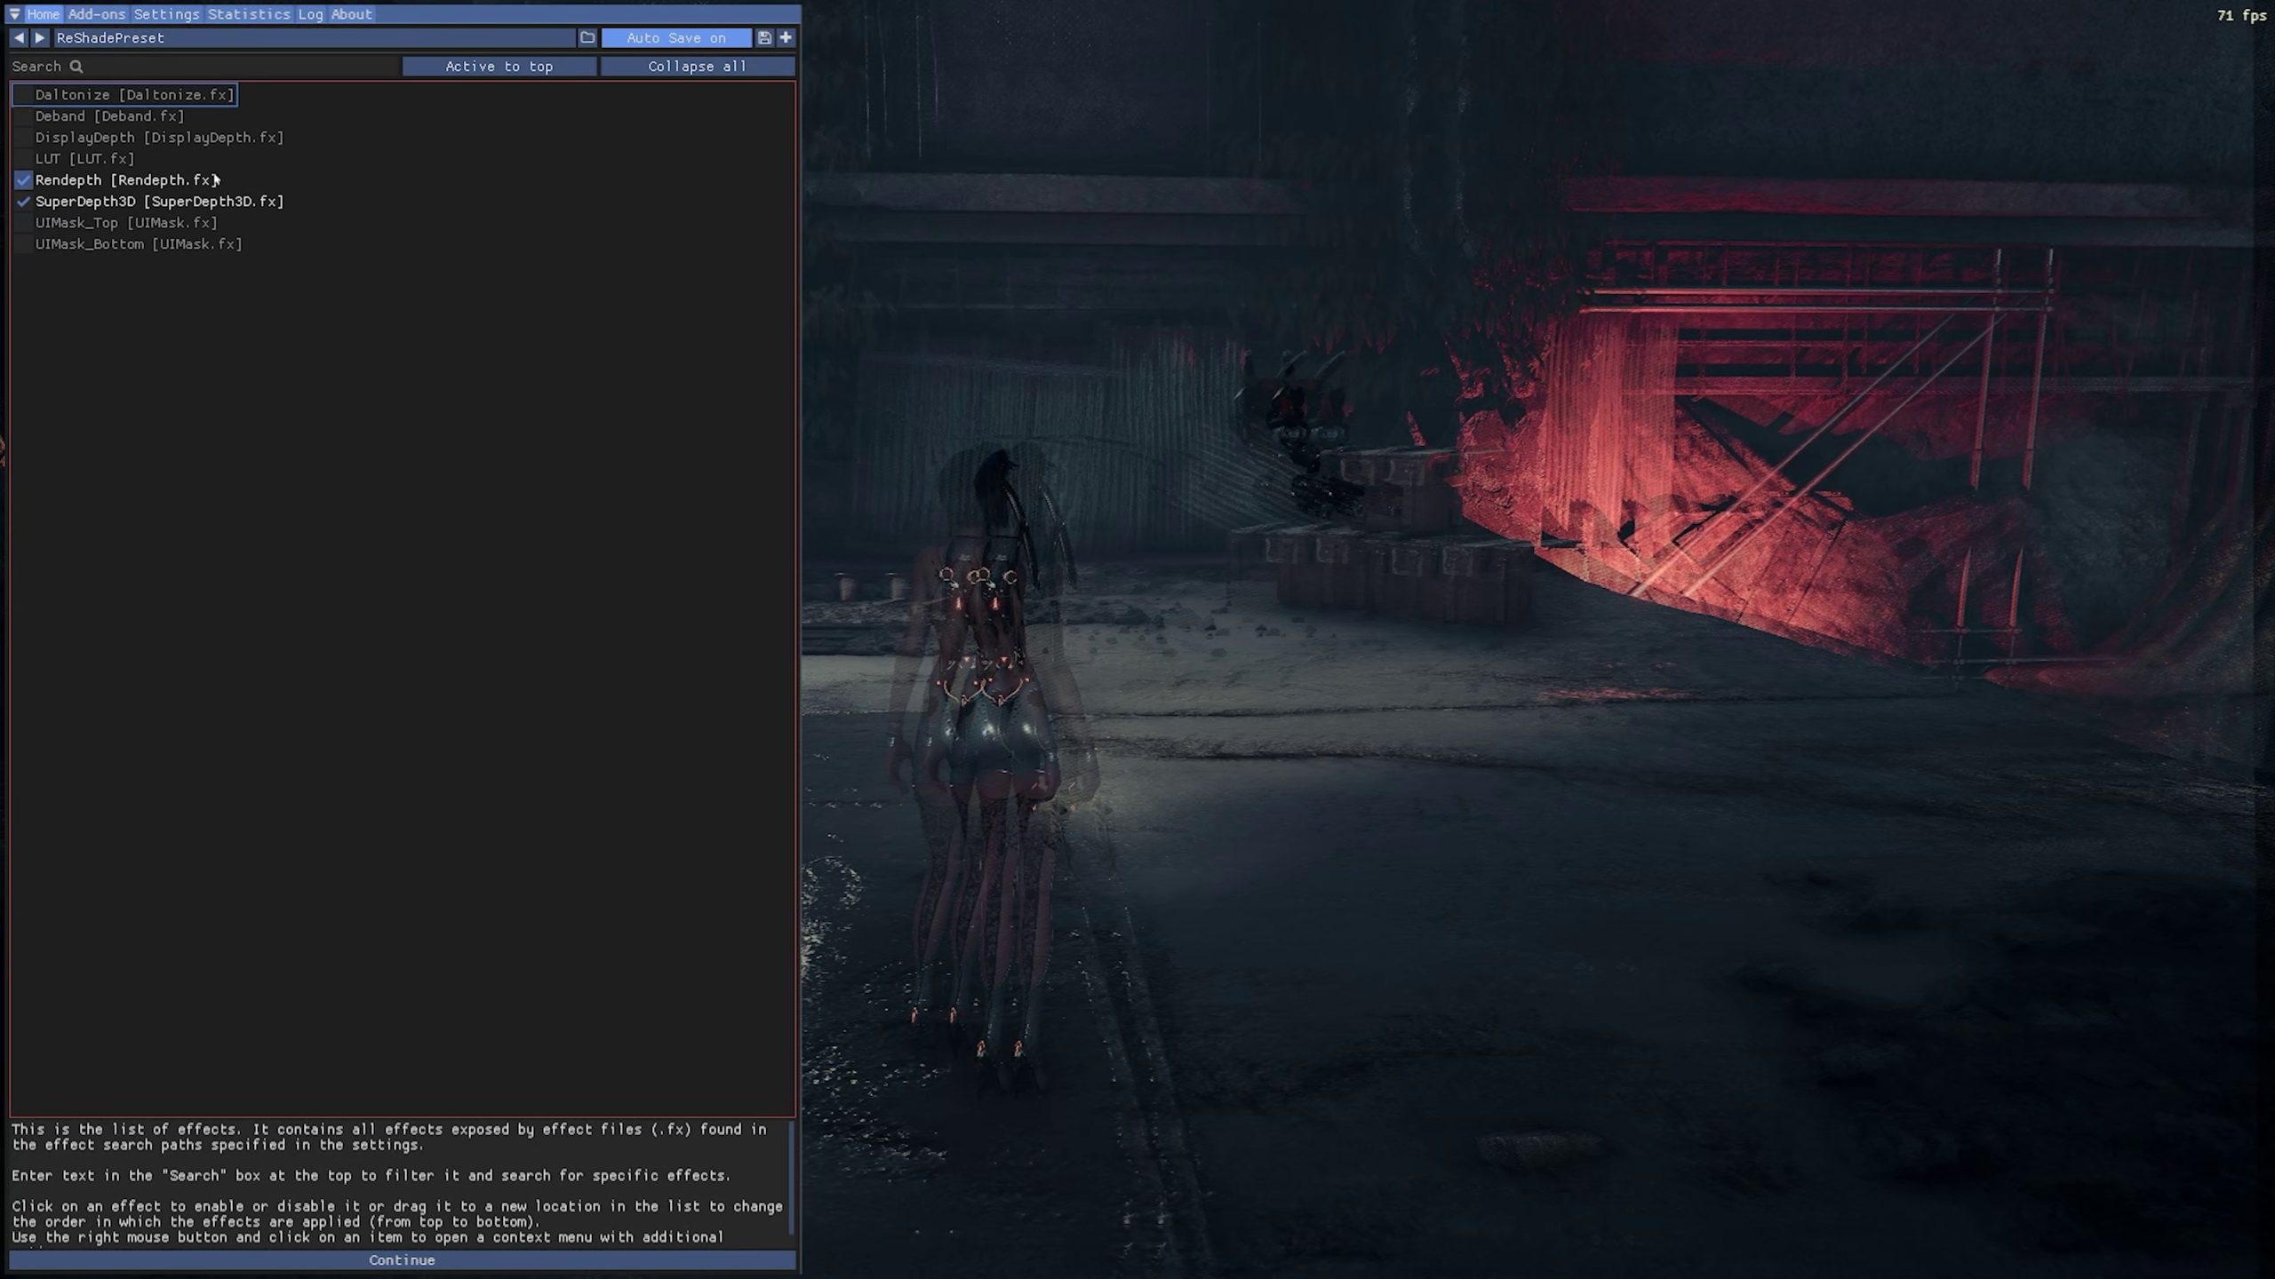
Task: Collapse the ReShade overlay window triangle
Action: coord(14,14)
